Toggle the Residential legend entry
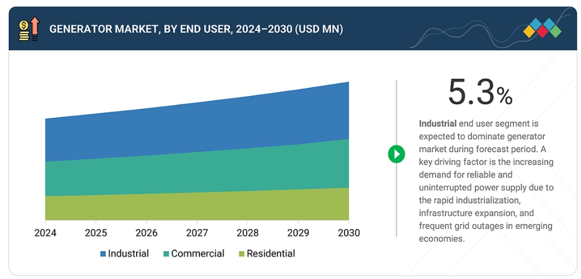Image resolution: width=581 pixels, height=279 pixels. (266, 254)
